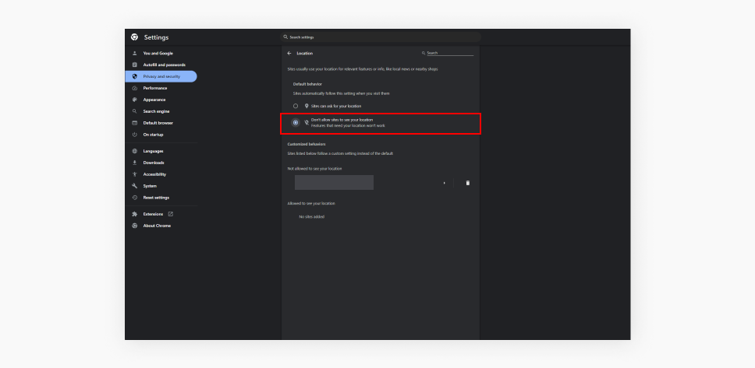This screenshot has width=755, height=368.
Task: Click the Extensions puzzle piece icon
Action: click(x=135, y=214)
